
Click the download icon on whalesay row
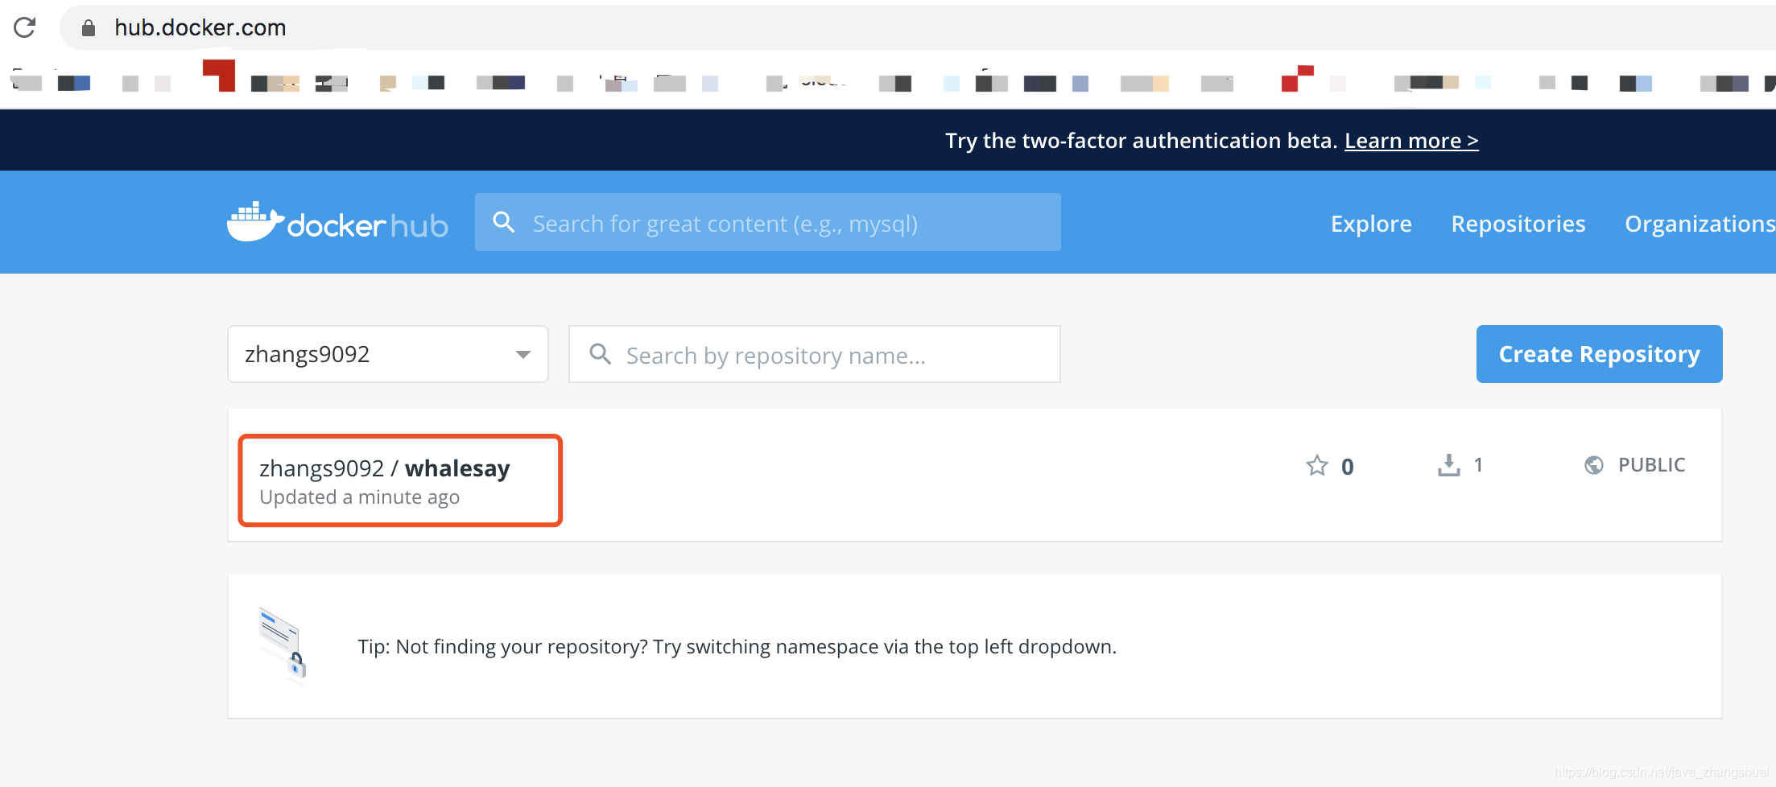1448,465
